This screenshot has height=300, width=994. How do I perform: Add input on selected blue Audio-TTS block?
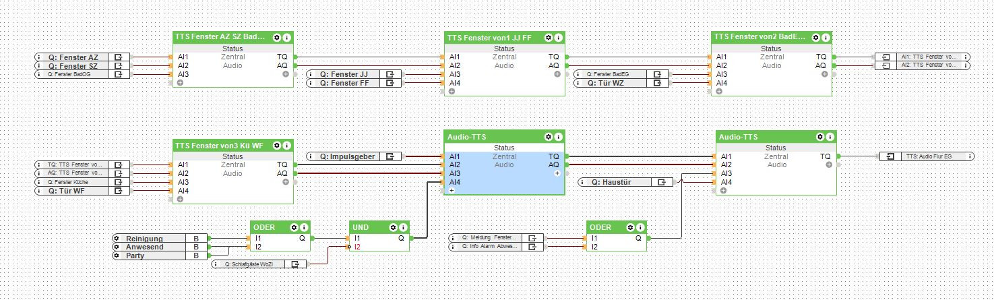tap(452, 191)
